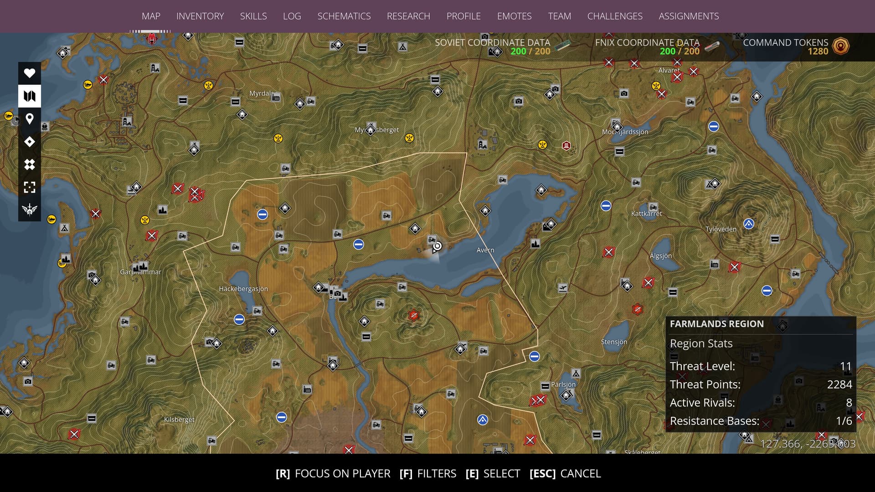Click the FNIX Coordinate Data drive icon
Viewport: 875px width, 492px height.
pos(712,46)
